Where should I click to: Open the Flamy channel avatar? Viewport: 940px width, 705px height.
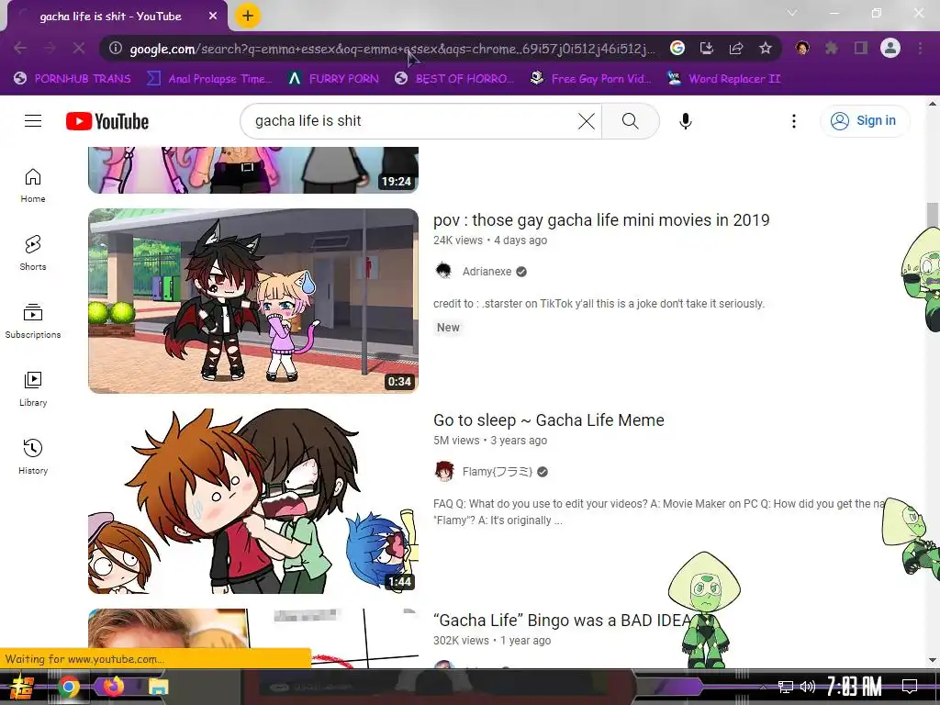443,471
